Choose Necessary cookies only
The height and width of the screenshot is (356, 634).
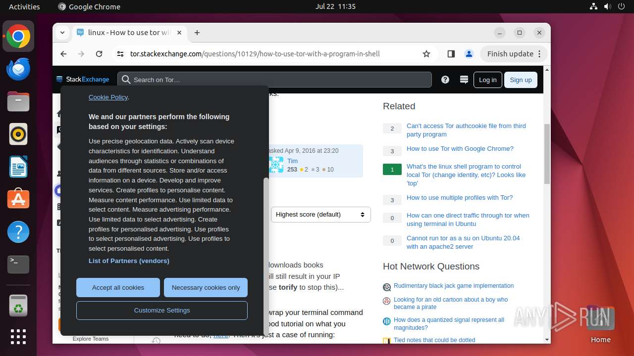pos(206,287)
